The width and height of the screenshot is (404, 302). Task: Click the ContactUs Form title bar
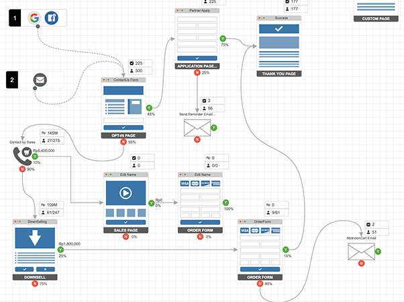[x=124, y=80]
